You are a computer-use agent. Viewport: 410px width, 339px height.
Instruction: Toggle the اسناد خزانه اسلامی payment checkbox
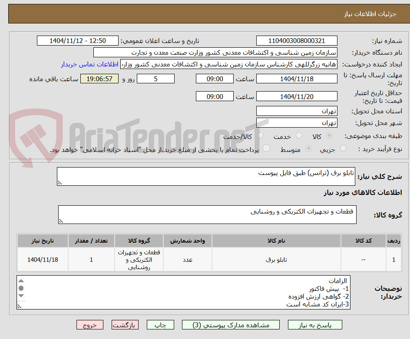coord(266,148)
